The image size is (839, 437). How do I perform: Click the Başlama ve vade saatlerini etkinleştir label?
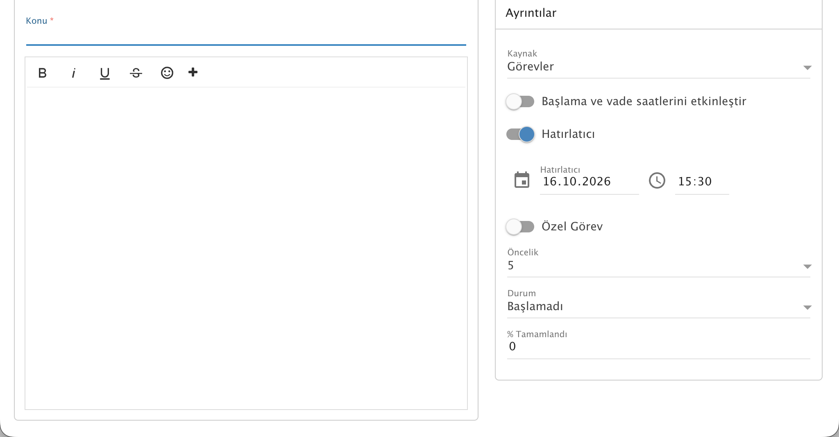[644, 101]
